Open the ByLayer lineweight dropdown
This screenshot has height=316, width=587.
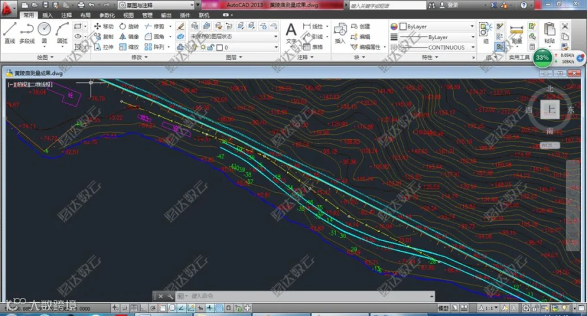click(x=437, y=37)
